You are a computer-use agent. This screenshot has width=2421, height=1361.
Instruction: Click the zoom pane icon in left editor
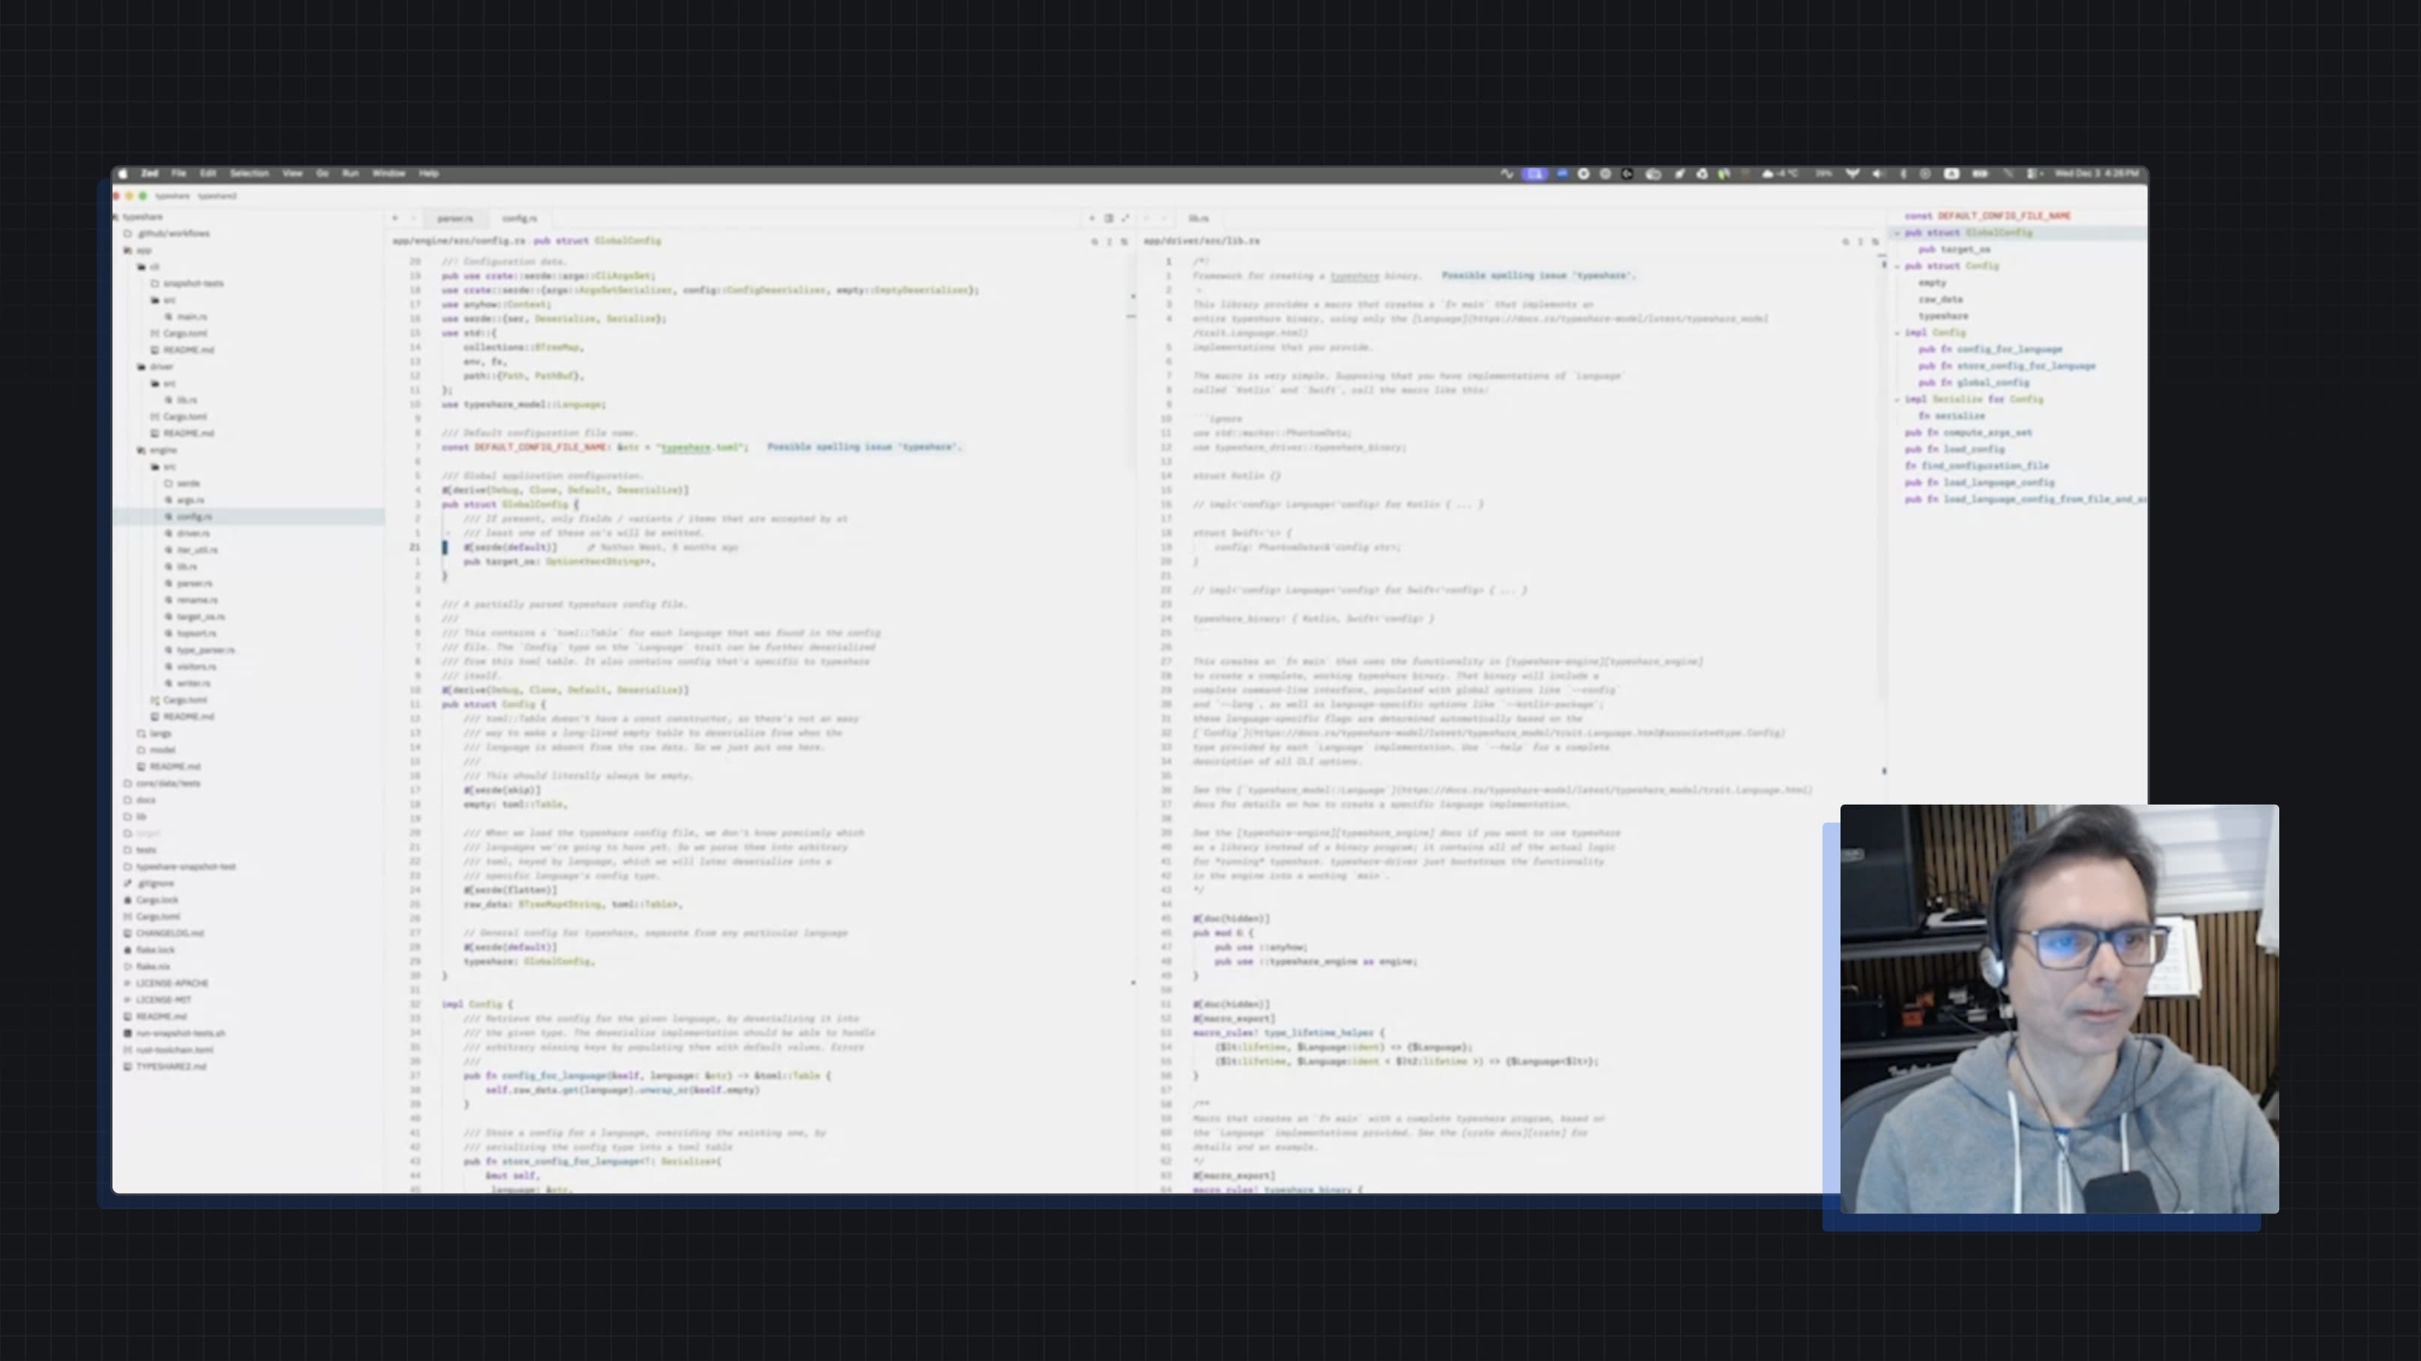tap(1125, 218)
